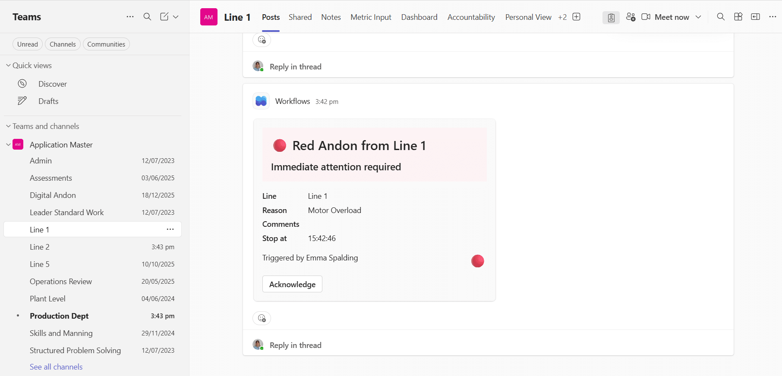Screen dimensions: 782x376
Task: Click the See all channels link
Action: pos(56,367)
